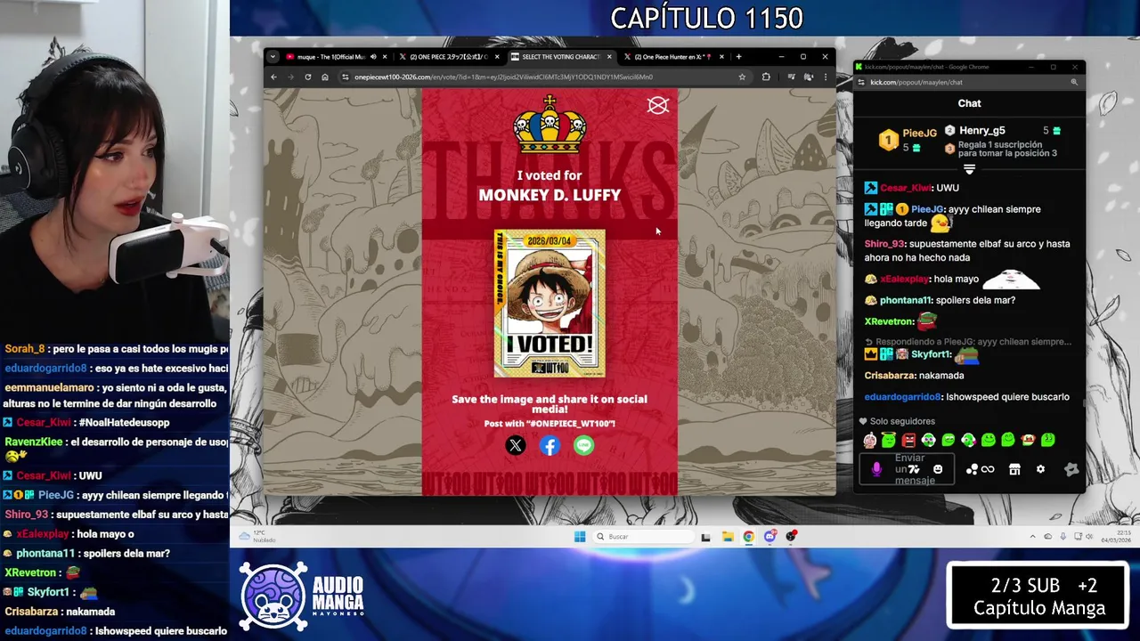Click the gray star-face icon in chat
This screenshot has height=641, width=1140.
1071,469
